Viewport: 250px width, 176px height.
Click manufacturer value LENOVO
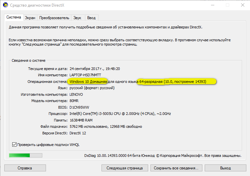pos(76,94)
